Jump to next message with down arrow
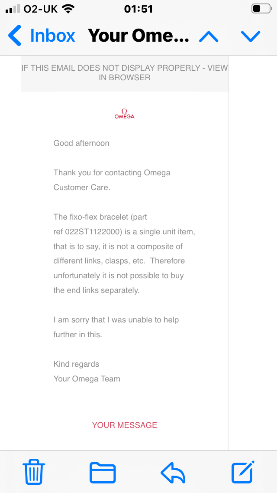Viewport: 277px width, 493px height. click(x=251, y=36)
